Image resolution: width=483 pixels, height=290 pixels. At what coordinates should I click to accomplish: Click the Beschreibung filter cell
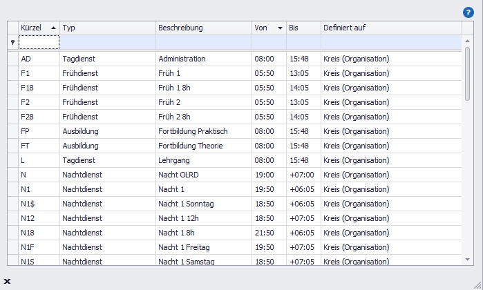pyautogui.click(x=203, y=43)
